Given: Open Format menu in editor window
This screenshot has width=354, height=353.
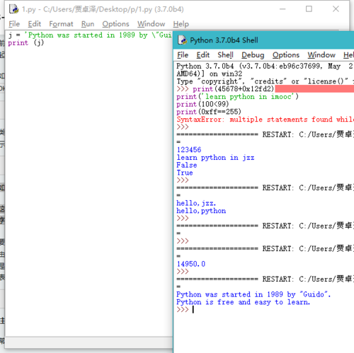Looking at the screenshot, I should point(61,24).
